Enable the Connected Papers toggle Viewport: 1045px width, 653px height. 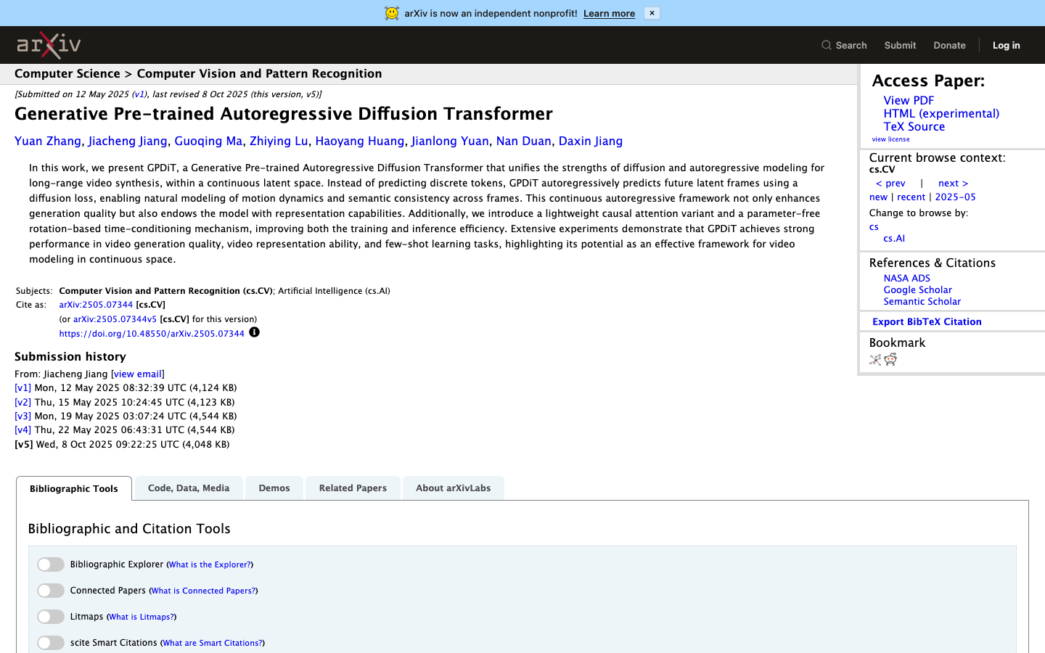point(51,591)
